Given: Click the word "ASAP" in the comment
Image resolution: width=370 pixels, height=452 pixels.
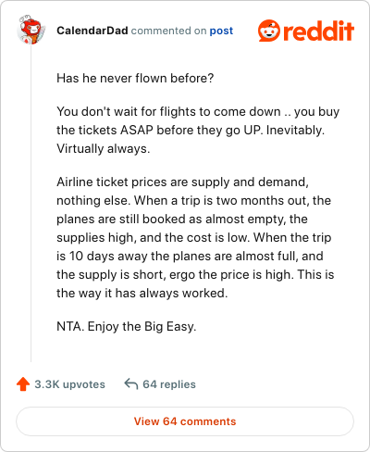Looking at the screenshot, I should coord(137,130).
